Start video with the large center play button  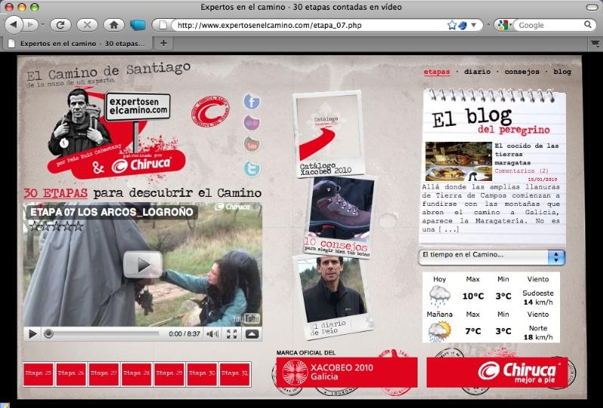[x=142, y=265]
